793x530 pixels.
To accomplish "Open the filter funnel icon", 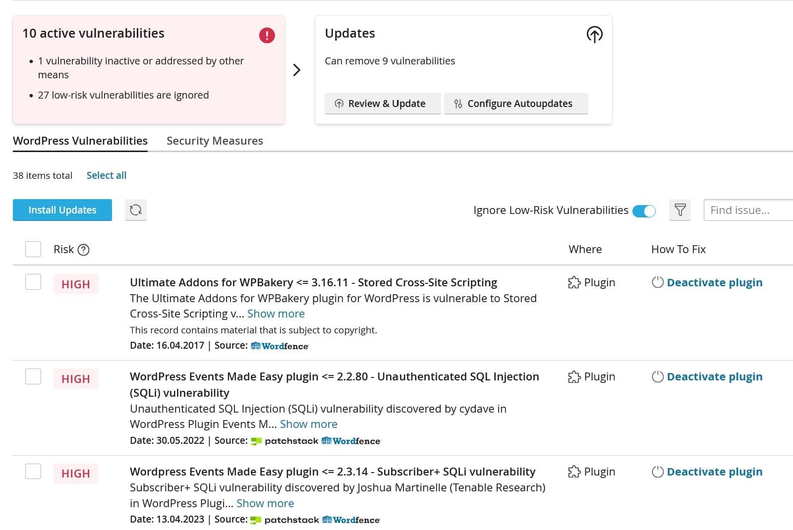I will pos(680,210).
